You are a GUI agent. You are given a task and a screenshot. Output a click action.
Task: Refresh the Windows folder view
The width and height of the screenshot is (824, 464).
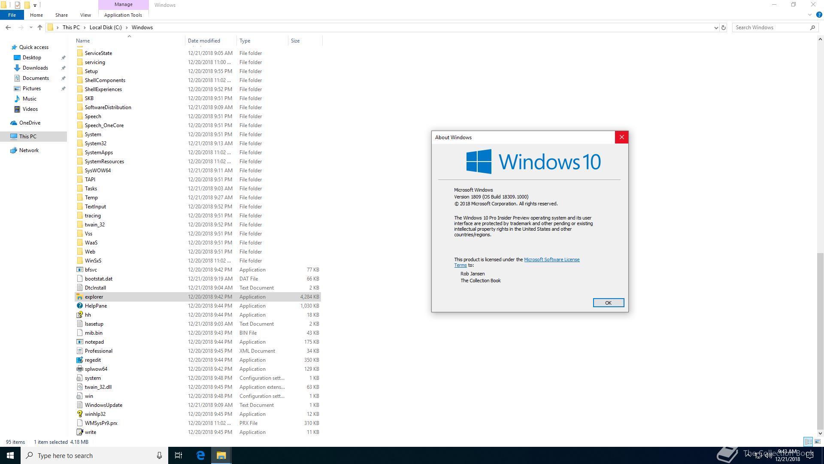(724, 27)
